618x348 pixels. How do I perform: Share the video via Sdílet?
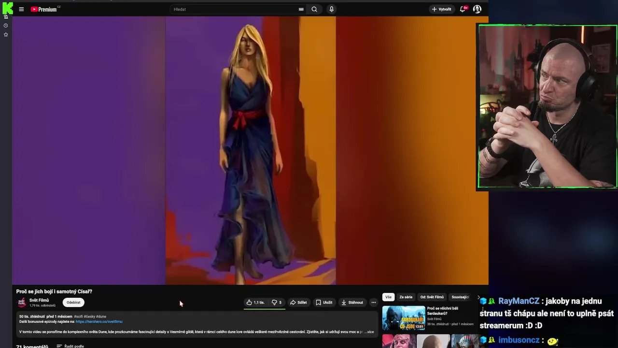click(298, 303)
